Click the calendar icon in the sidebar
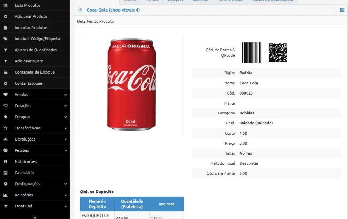The image size is (348, 219). click(x=6, y=173)
